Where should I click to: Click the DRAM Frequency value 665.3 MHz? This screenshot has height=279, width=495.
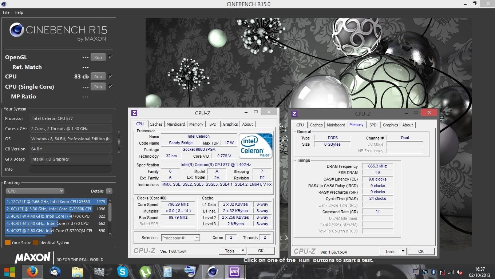point(377,166)
